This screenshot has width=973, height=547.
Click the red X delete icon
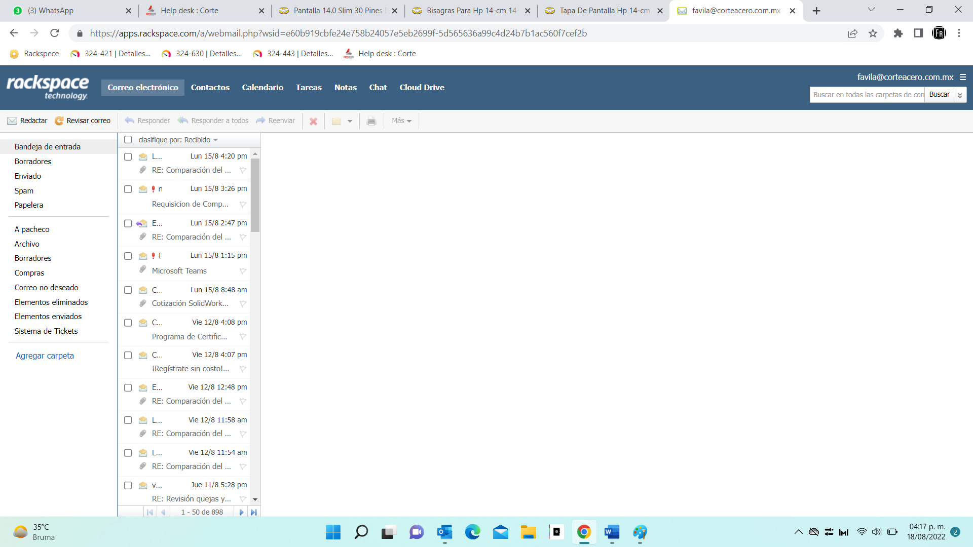point(313,121)
